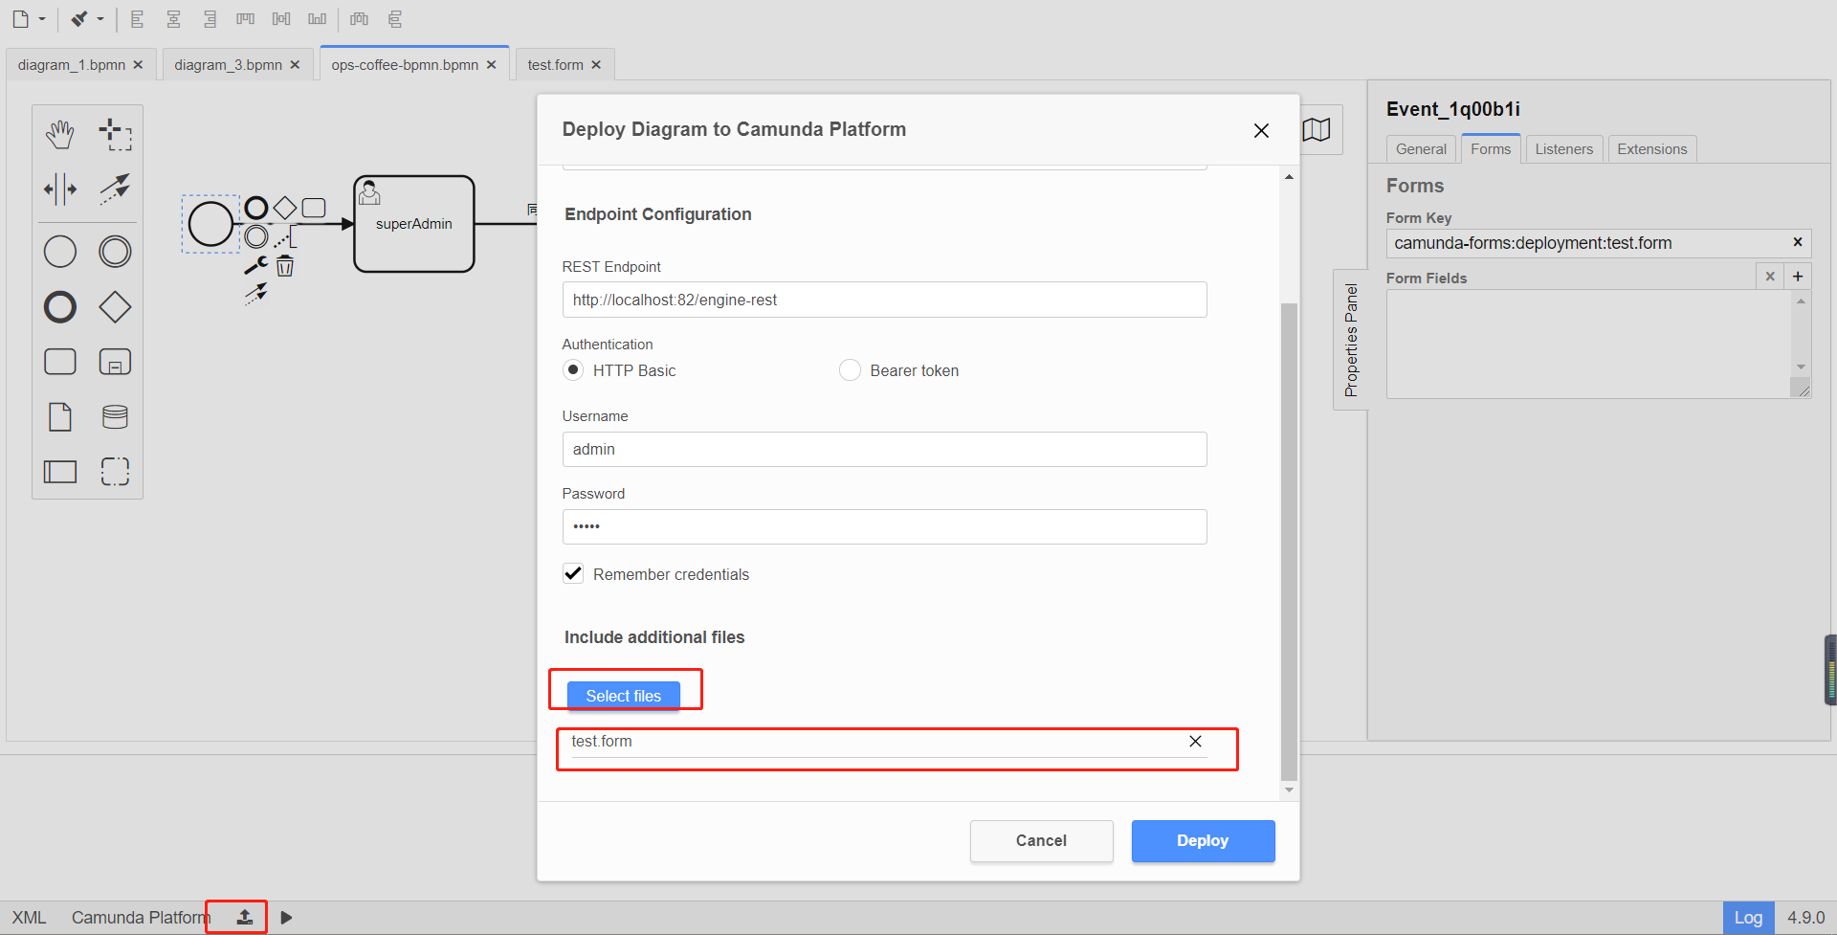Collapse the Properties Panel toggle

click(x=1350, y=340)
